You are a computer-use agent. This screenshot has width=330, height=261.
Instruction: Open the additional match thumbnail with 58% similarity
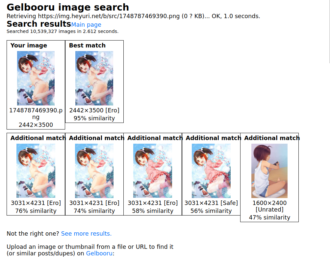[153, 171]
